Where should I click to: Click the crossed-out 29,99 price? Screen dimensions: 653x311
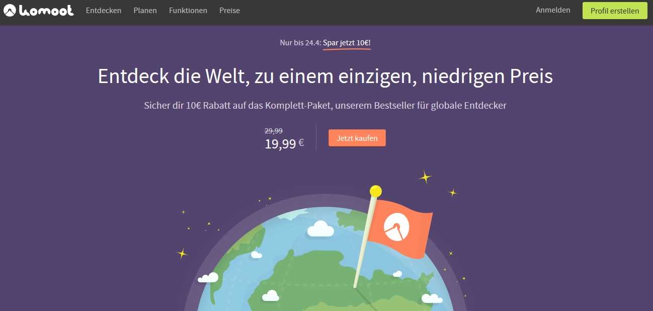tap(274, 131)
